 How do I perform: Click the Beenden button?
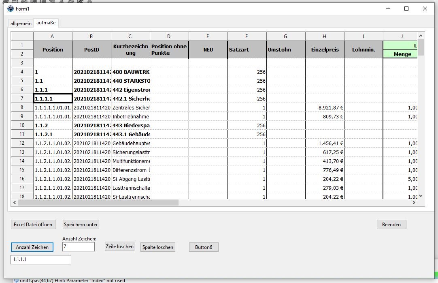point(391,224)
